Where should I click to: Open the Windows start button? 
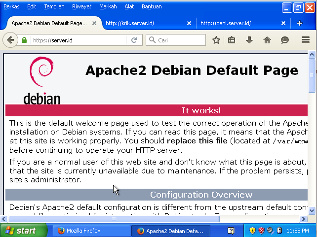click(x=23, y=230)
